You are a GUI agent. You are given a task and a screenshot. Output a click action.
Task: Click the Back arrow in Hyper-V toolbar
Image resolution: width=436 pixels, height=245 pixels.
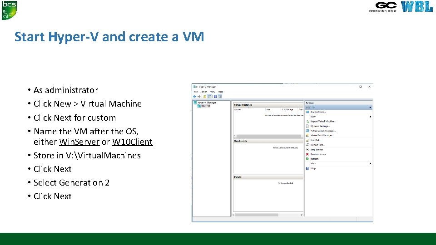(x=195, y=96)
